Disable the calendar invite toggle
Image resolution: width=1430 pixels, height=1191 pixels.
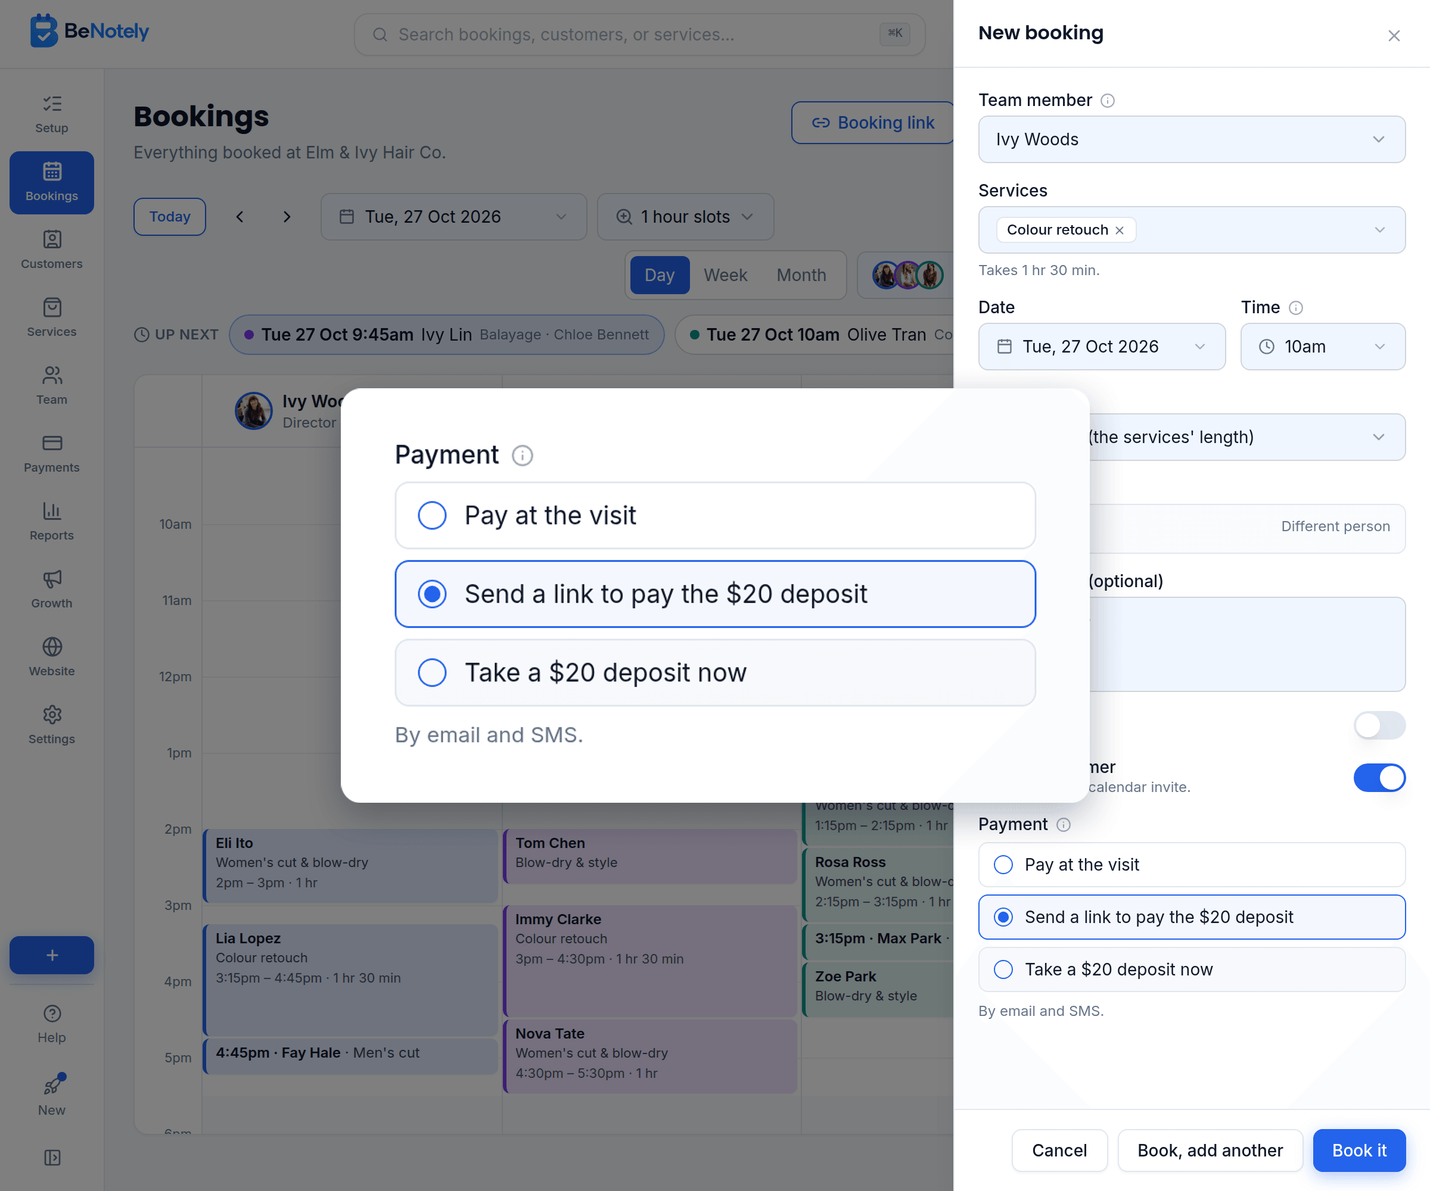(1379, 777)
